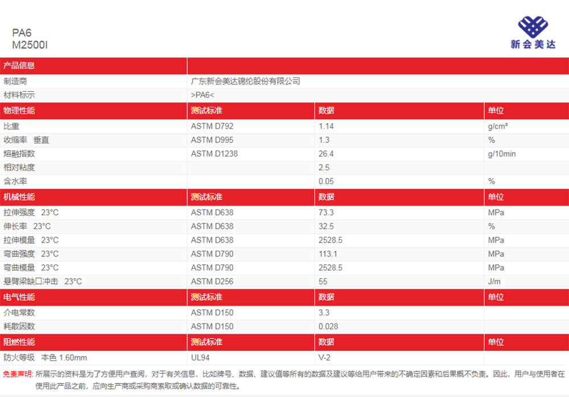The width and height of the screenshot is (569, 397).
Task: Select the UL94 standard cell
Action: (x=200, y=358)
